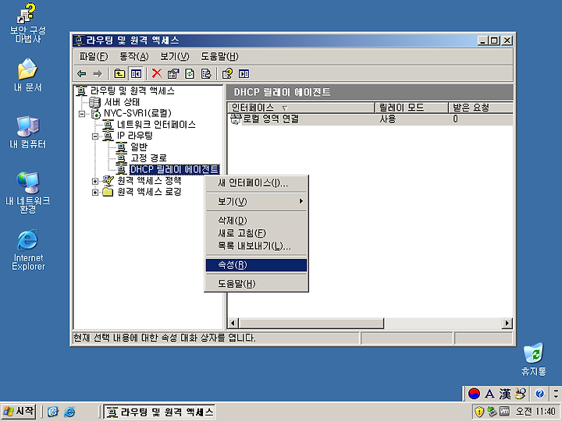Open Internet Explorer desktop icon
The height and width of the screenshot is (421, 562).
[27, 250]
